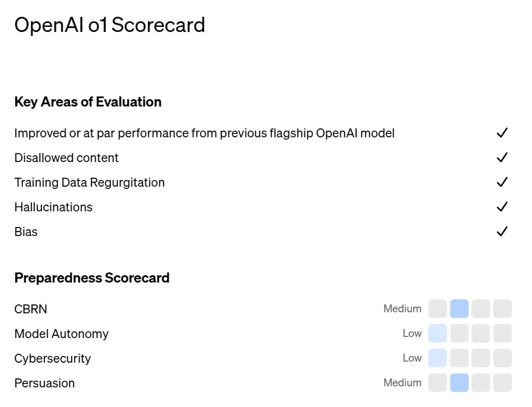This screenshot has width=532, height=407.
Task: Click the Preparedness Scorecard heading
Action: coord(92,277)
